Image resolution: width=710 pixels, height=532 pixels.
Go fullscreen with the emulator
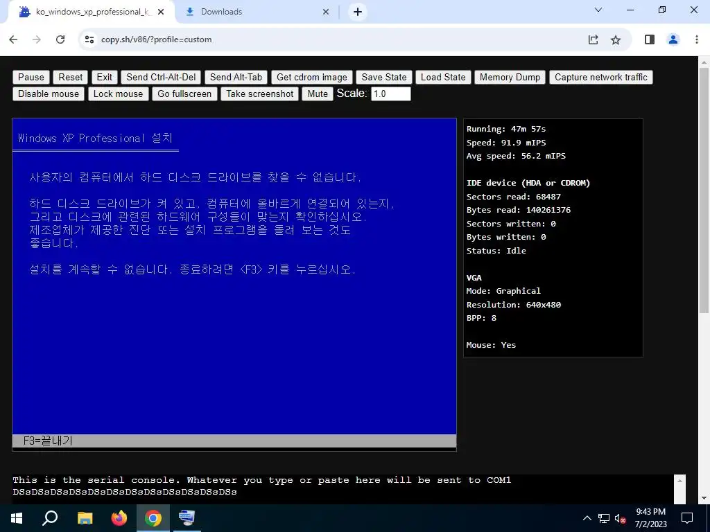point(184,94)
